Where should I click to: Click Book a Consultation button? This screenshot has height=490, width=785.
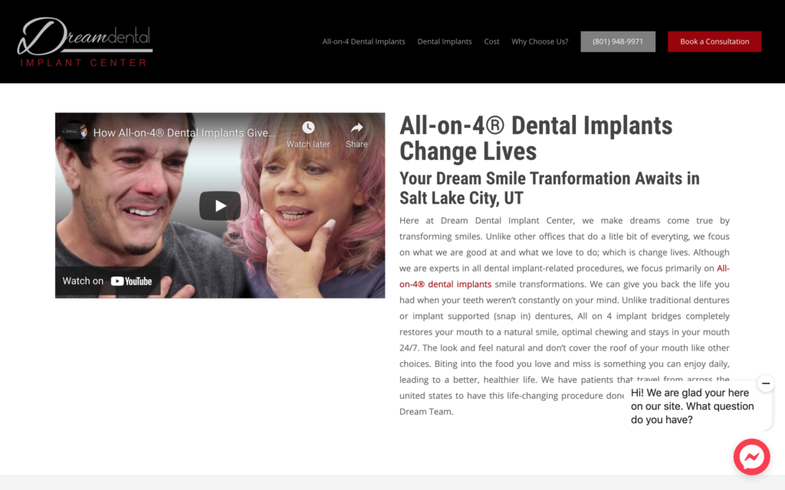pos(714,41)
